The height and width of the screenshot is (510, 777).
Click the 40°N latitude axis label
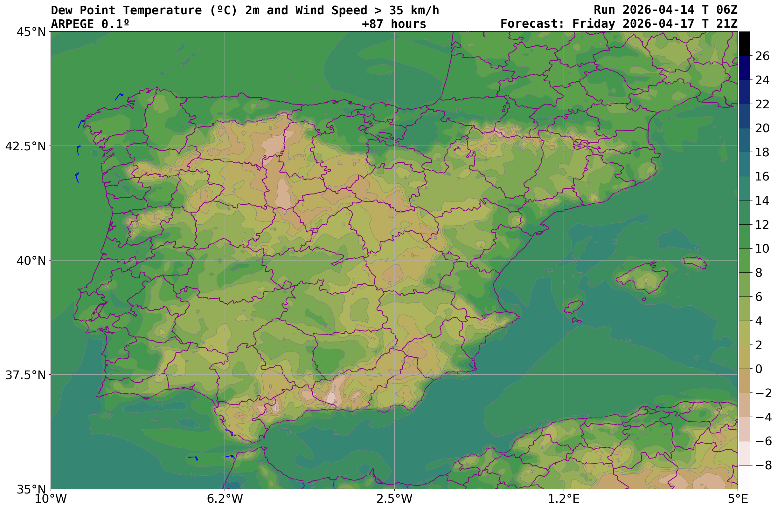point(31,261)
